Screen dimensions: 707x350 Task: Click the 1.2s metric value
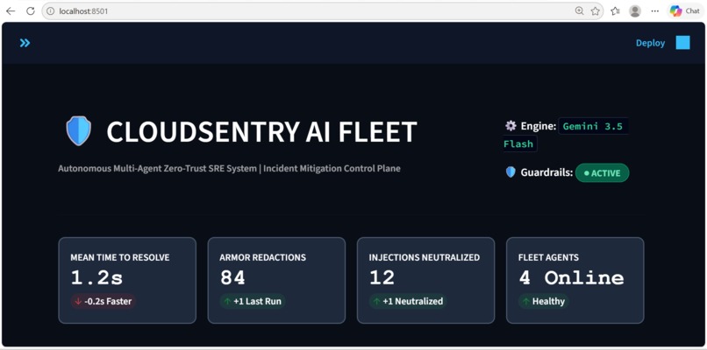click(x=96, y=278)
